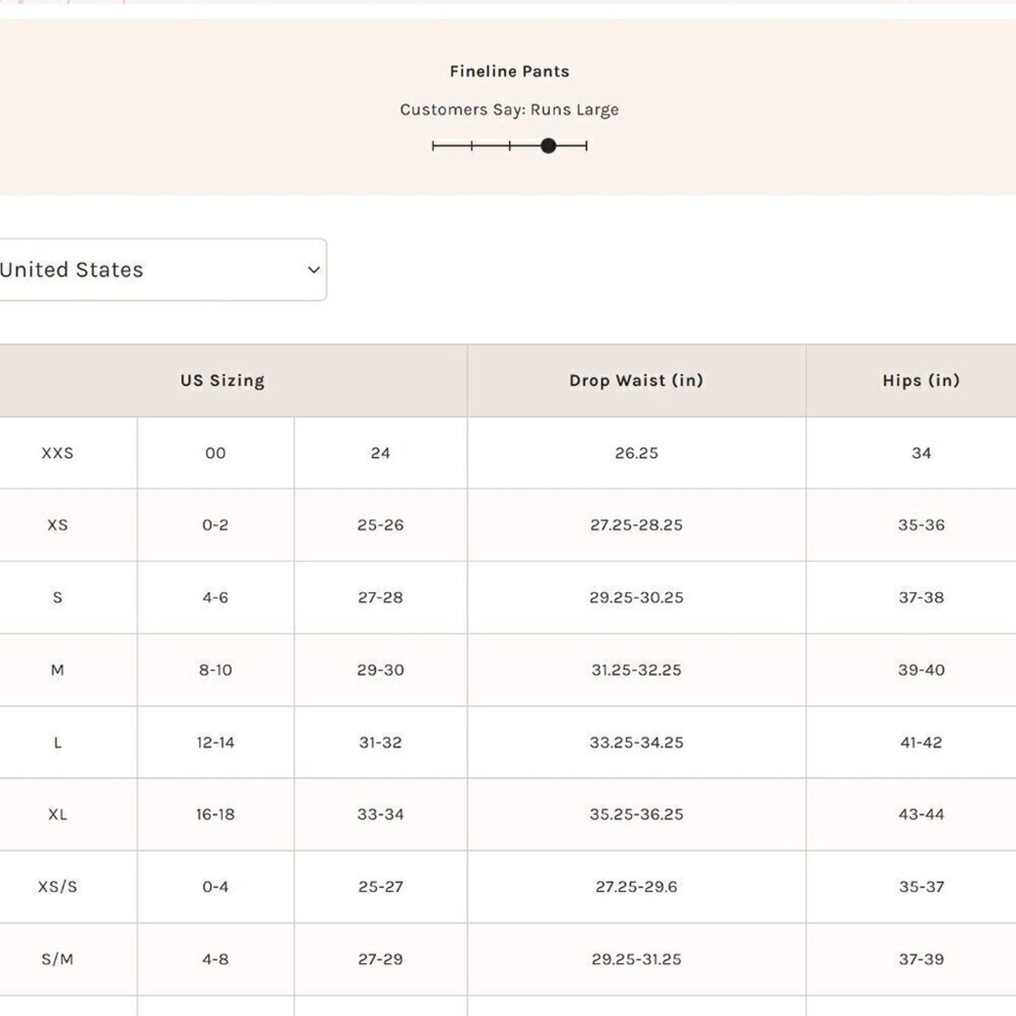Click the fit slider's black dot

tap(548, 146)
